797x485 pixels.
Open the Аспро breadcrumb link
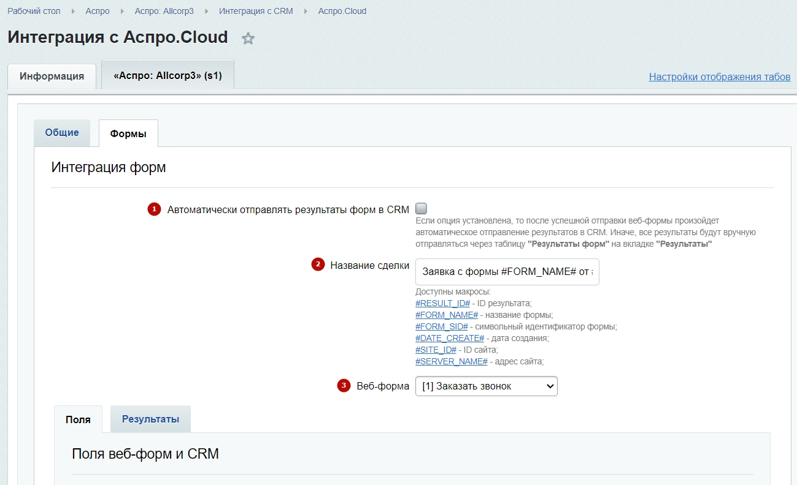click(98, 11)
